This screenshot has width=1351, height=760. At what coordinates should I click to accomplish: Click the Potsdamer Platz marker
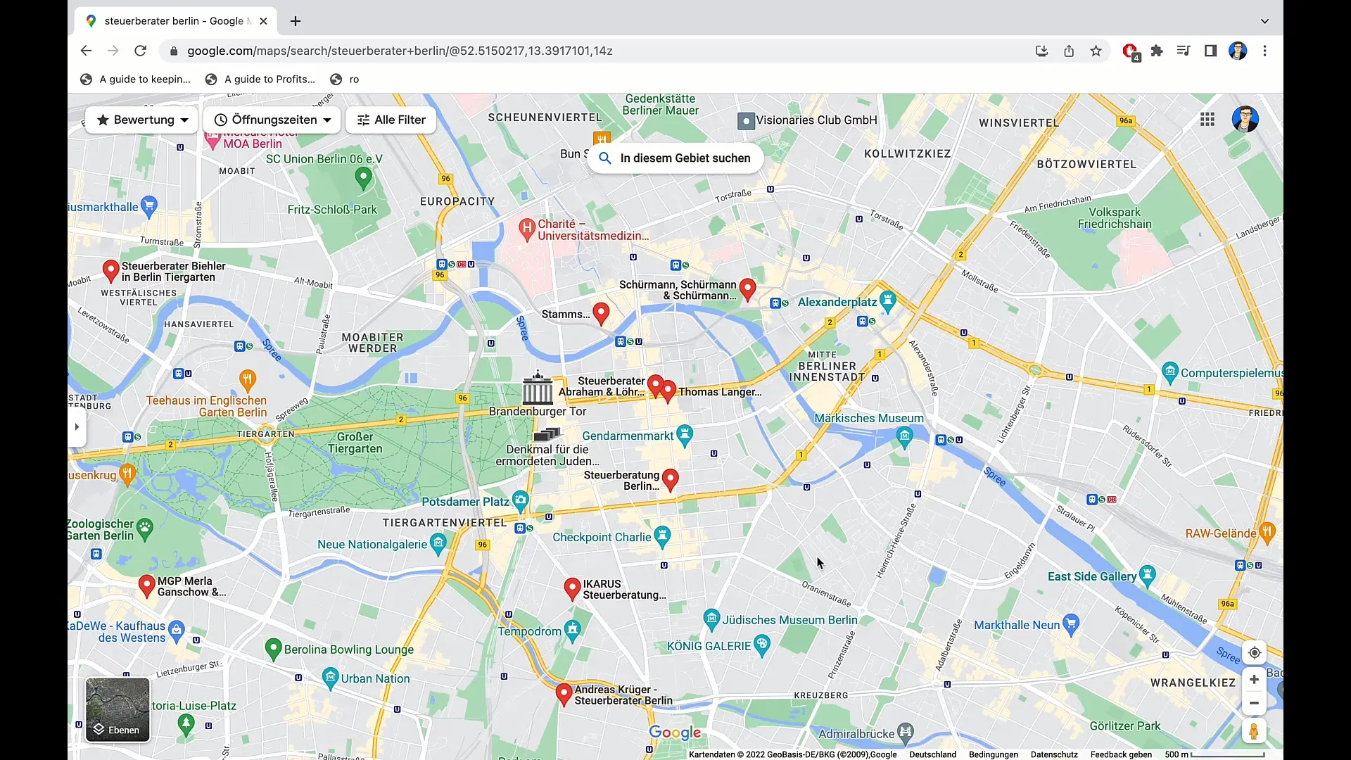click(520, 502)
